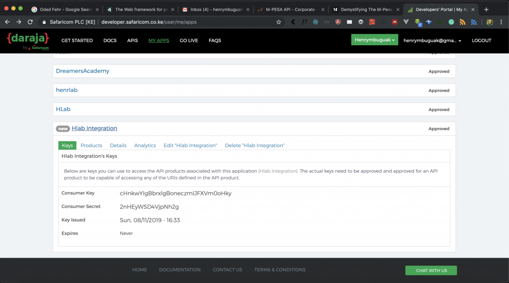Viewport: 509px width, 283px height.
Task: Click the daraja Safaricom logo
Action: (28, 41)
